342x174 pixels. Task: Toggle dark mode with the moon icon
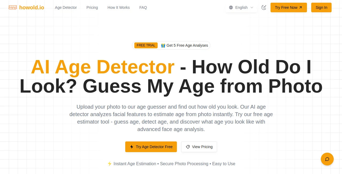(x=264, y=7)
